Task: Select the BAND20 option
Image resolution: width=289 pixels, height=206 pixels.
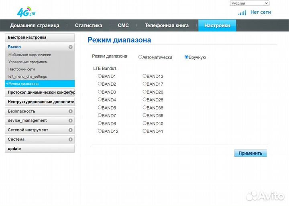Action: pyautogui.click(x=144, y=92)
